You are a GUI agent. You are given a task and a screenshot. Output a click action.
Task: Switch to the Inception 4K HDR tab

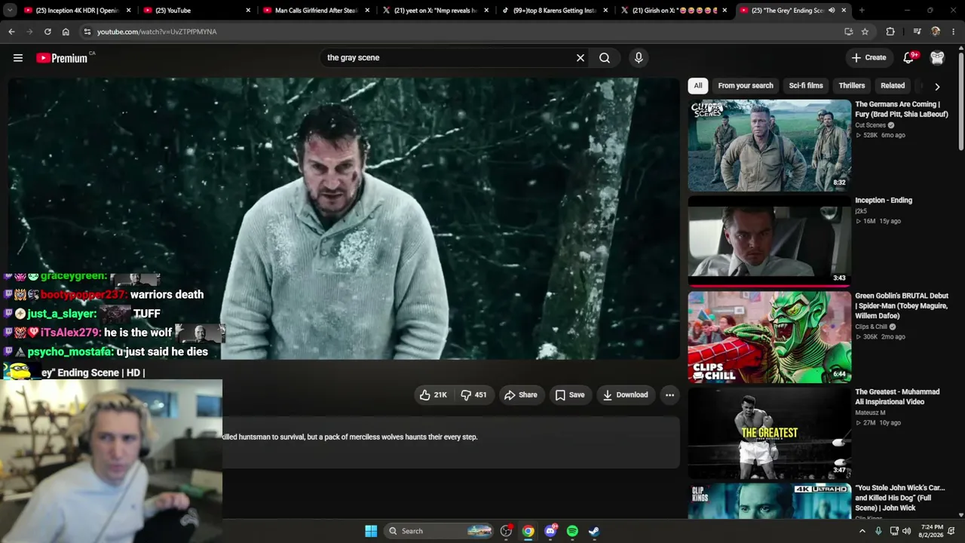tap(78, 11)
